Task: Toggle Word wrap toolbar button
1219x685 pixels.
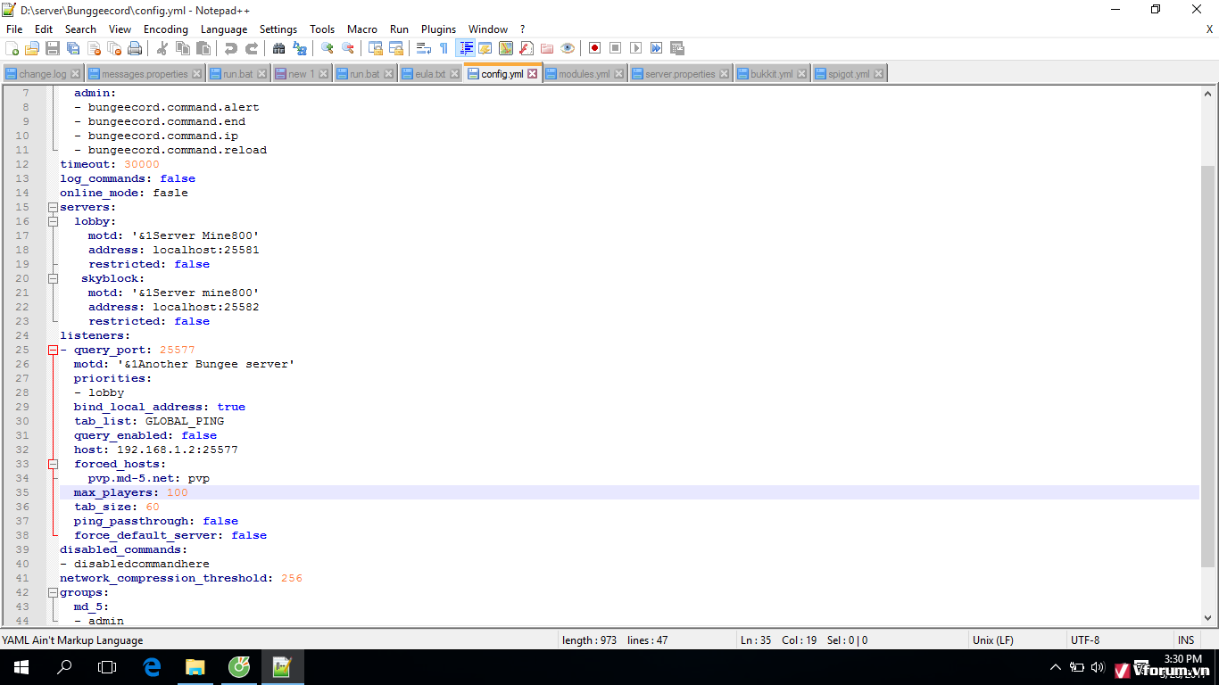Action: click(424, 48)
